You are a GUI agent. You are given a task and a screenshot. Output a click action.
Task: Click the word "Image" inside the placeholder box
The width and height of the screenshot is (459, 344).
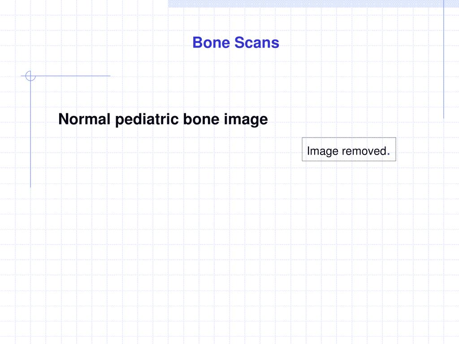tap(323, 151)
